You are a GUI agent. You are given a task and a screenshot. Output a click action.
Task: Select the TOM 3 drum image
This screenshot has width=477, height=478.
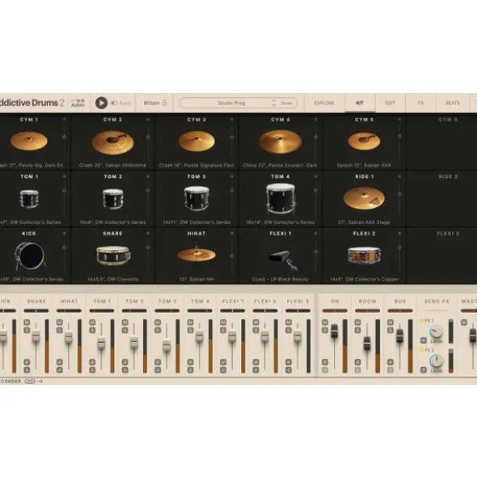click(196, 198)
